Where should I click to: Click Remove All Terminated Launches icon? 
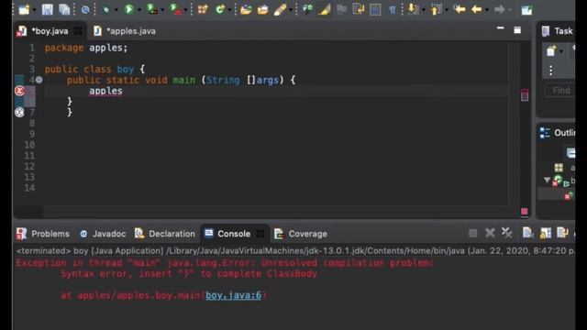click(506, 233)
